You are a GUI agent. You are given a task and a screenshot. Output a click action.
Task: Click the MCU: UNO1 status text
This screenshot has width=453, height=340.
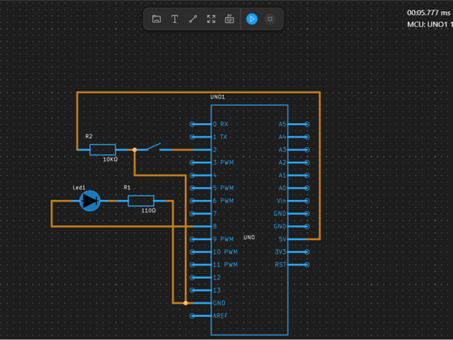pos(430,25)
